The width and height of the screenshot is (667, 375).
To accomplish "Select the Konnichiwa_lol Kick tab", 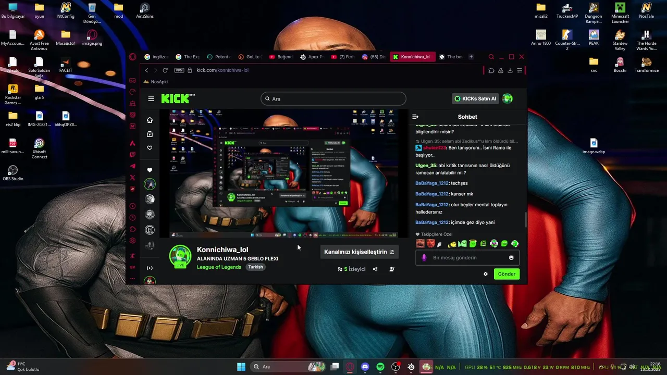I will [412, 57].
